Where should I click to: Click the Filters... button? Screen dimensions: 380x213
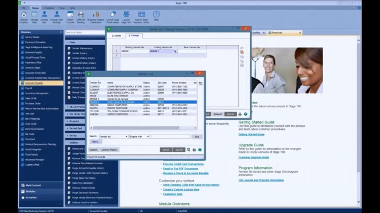(x=95, y=142)
